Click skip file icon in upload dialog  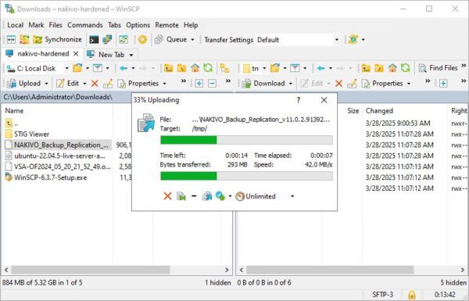(x=181, y=196)
